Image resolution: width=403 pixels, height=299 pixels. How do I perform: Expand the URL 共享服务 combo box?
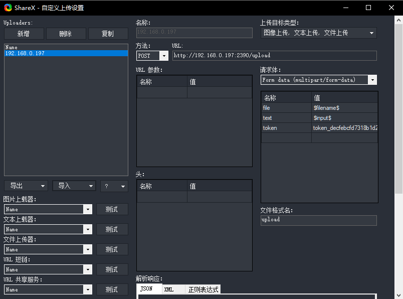pyautogui.click(x=88, y=289)
